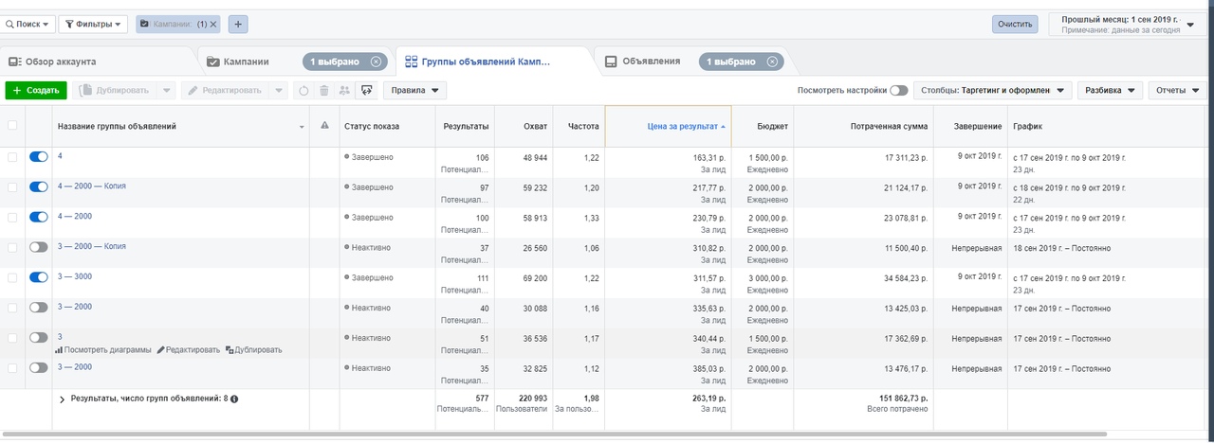Toggle off ad set named 4
Screen dimensions: 1214x443
tap(38, 157)
